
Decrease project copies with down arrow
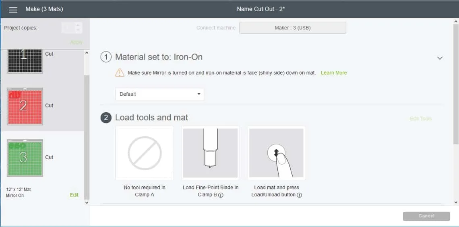click(x=78, y=30)
